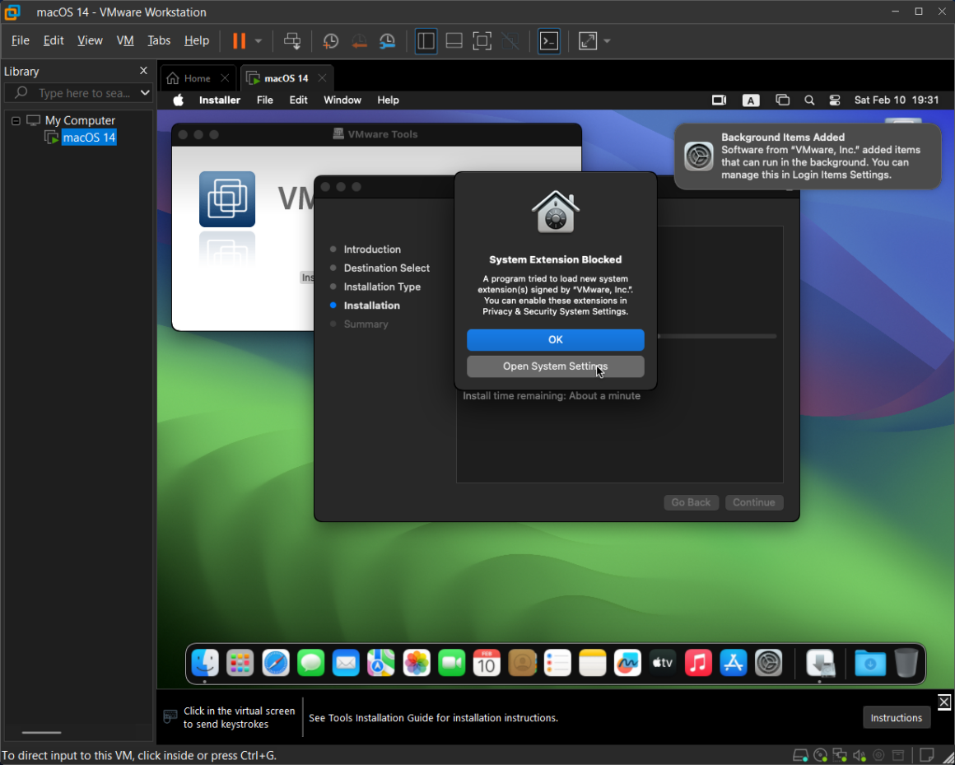Launch Music from the Dock

pyautogui.click(x=698, y=663)
